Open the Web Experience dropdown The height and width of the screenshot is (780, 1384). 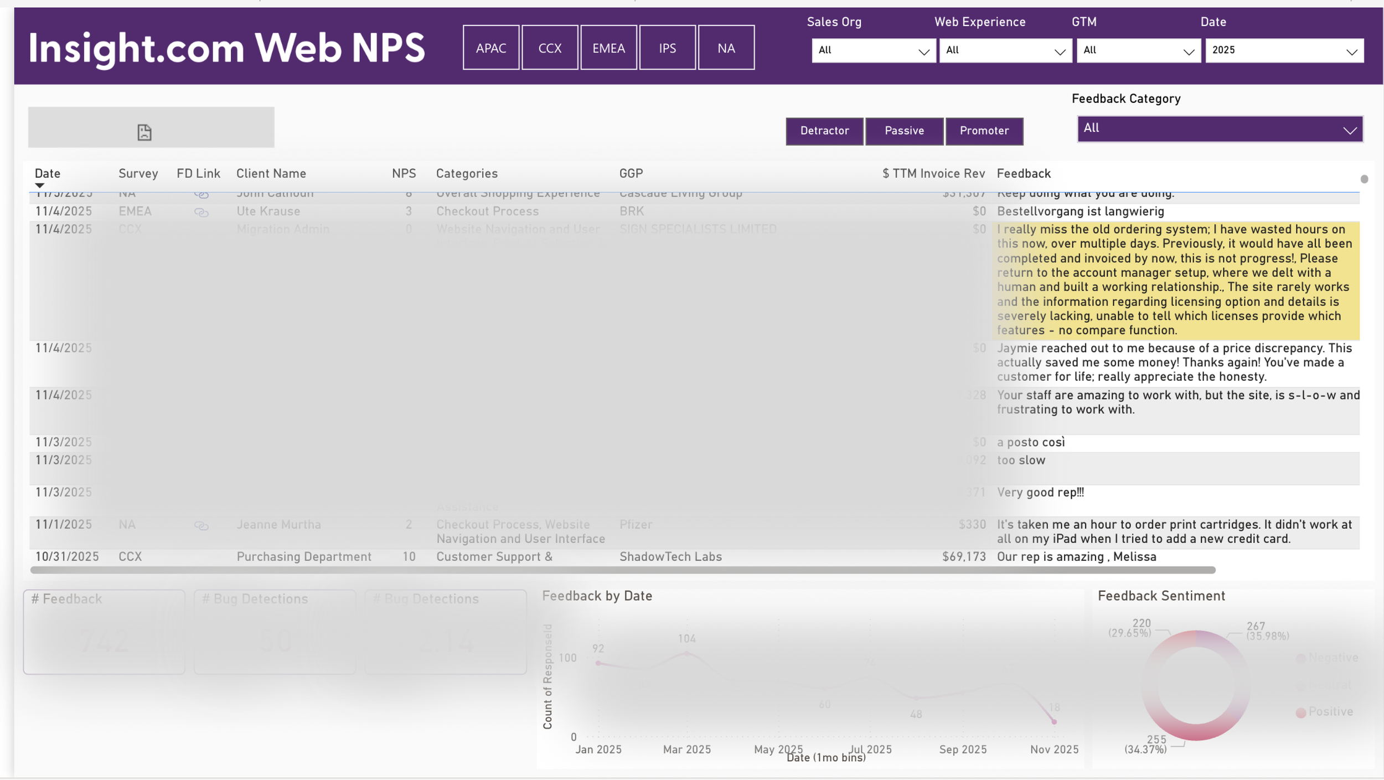point(1005,50)
